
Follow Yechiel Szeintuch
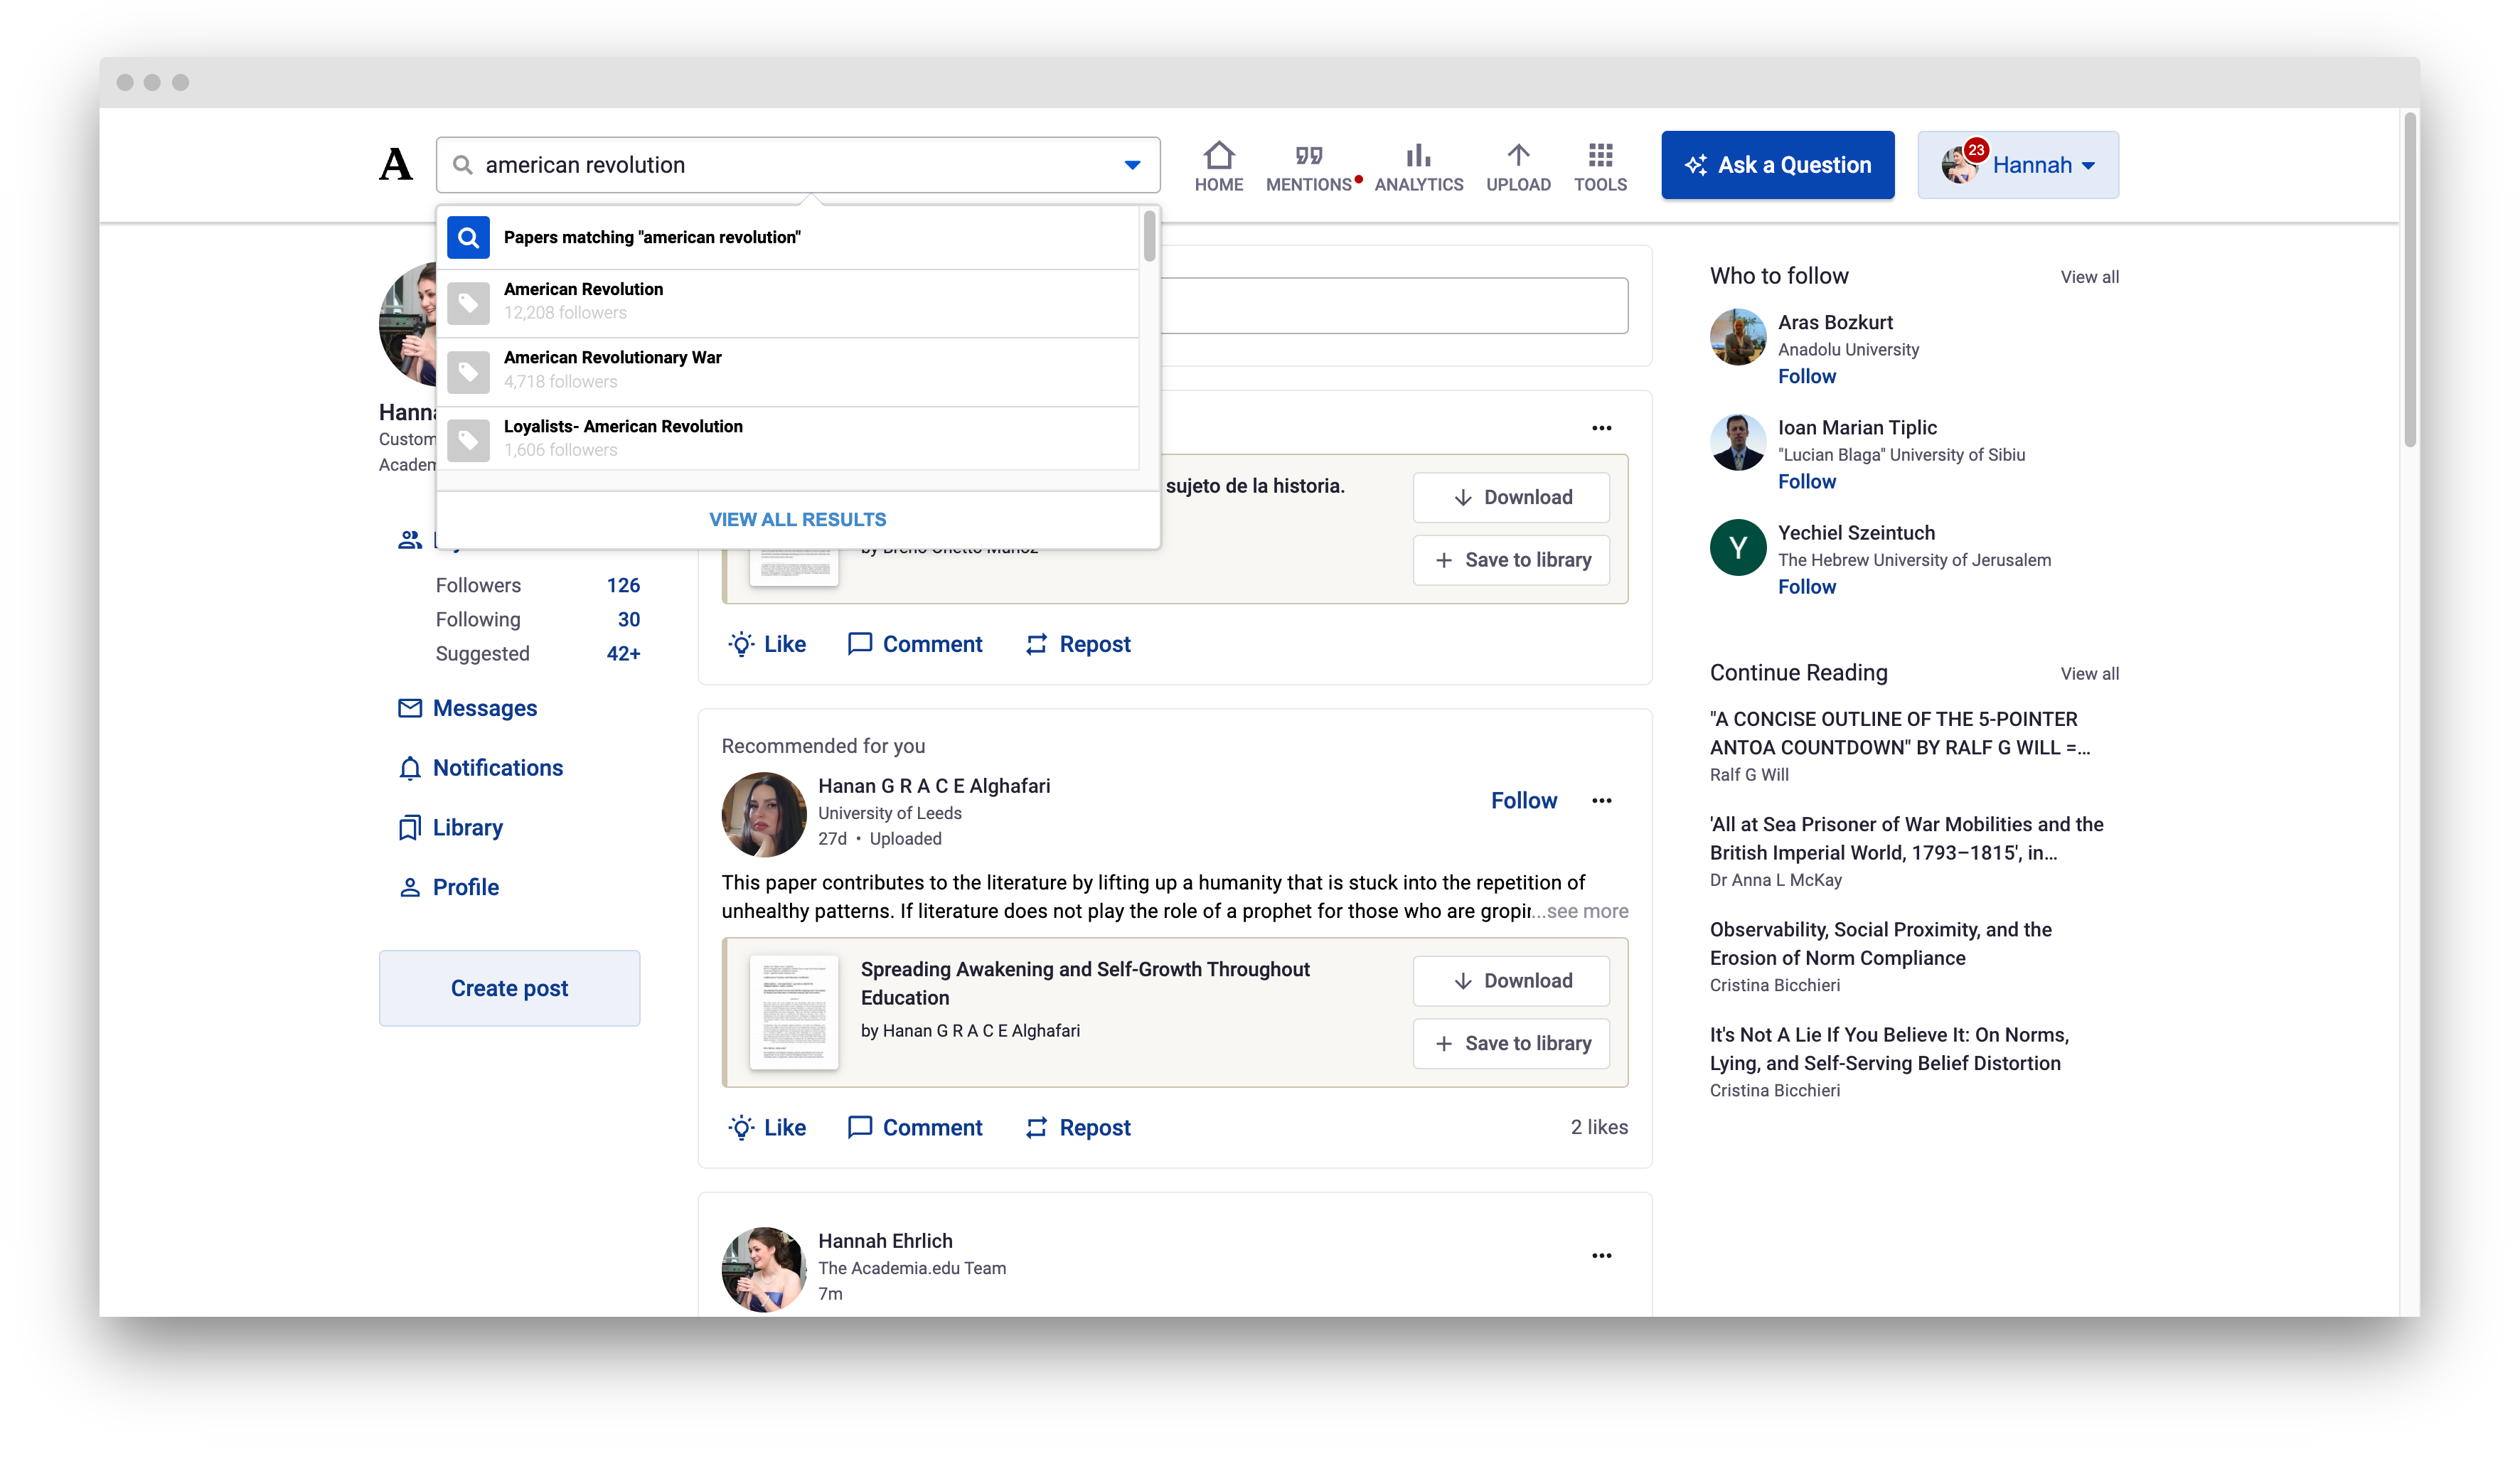coord(1807,587)
